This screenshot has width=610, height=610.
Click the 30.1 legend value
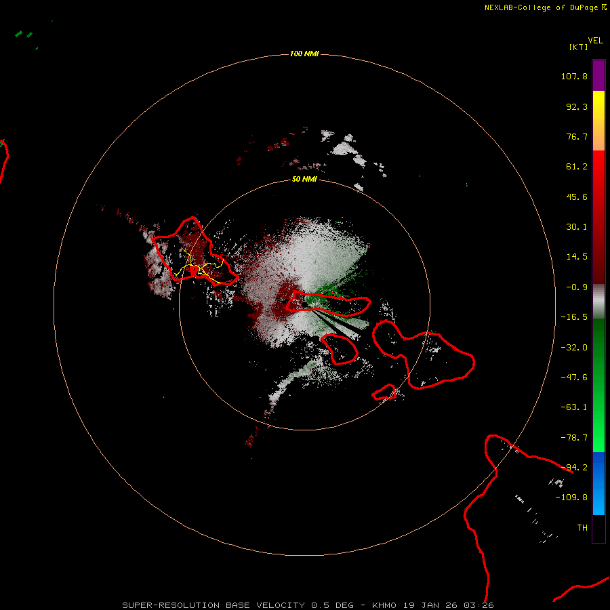[577, 227]
